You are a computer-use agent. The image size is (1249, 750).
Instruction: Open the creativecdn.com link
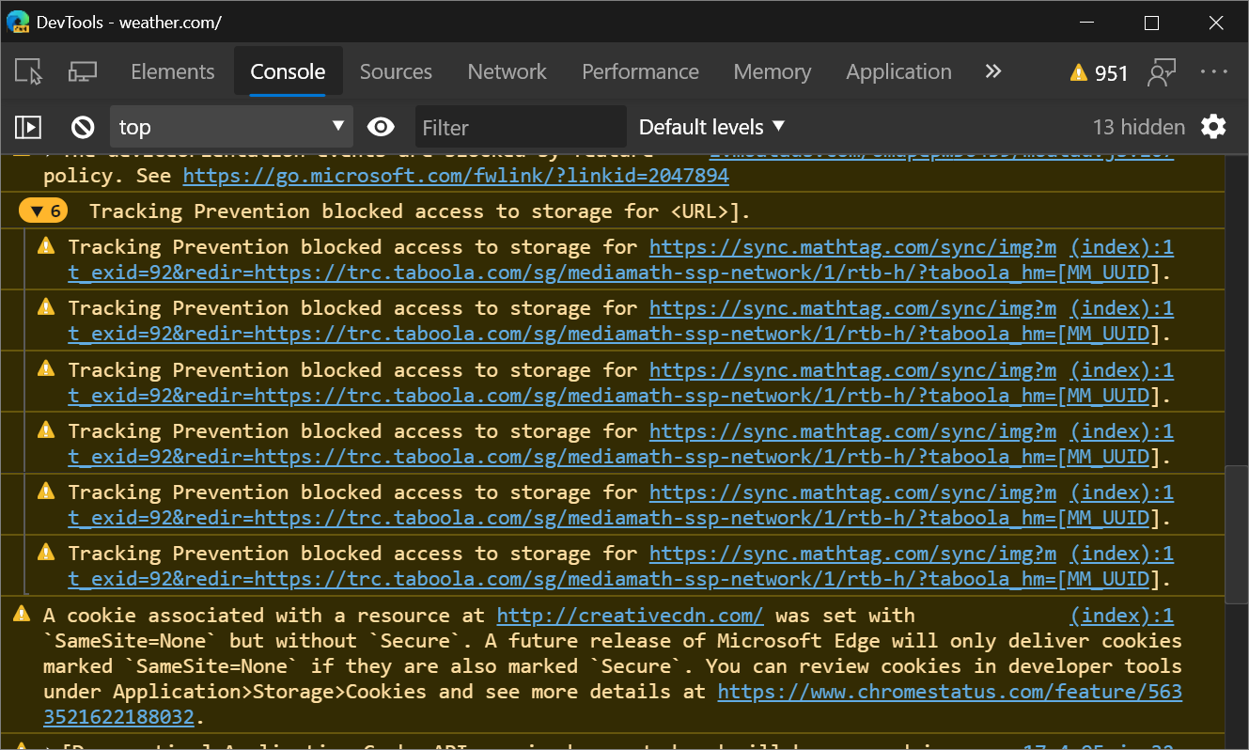click(630, 616)
